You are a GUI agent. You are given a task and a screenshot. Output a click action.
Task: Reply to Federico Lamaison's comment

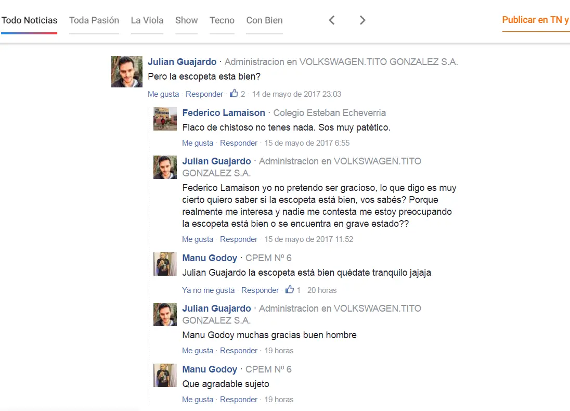pyautogui.click(x=239, y=143)
